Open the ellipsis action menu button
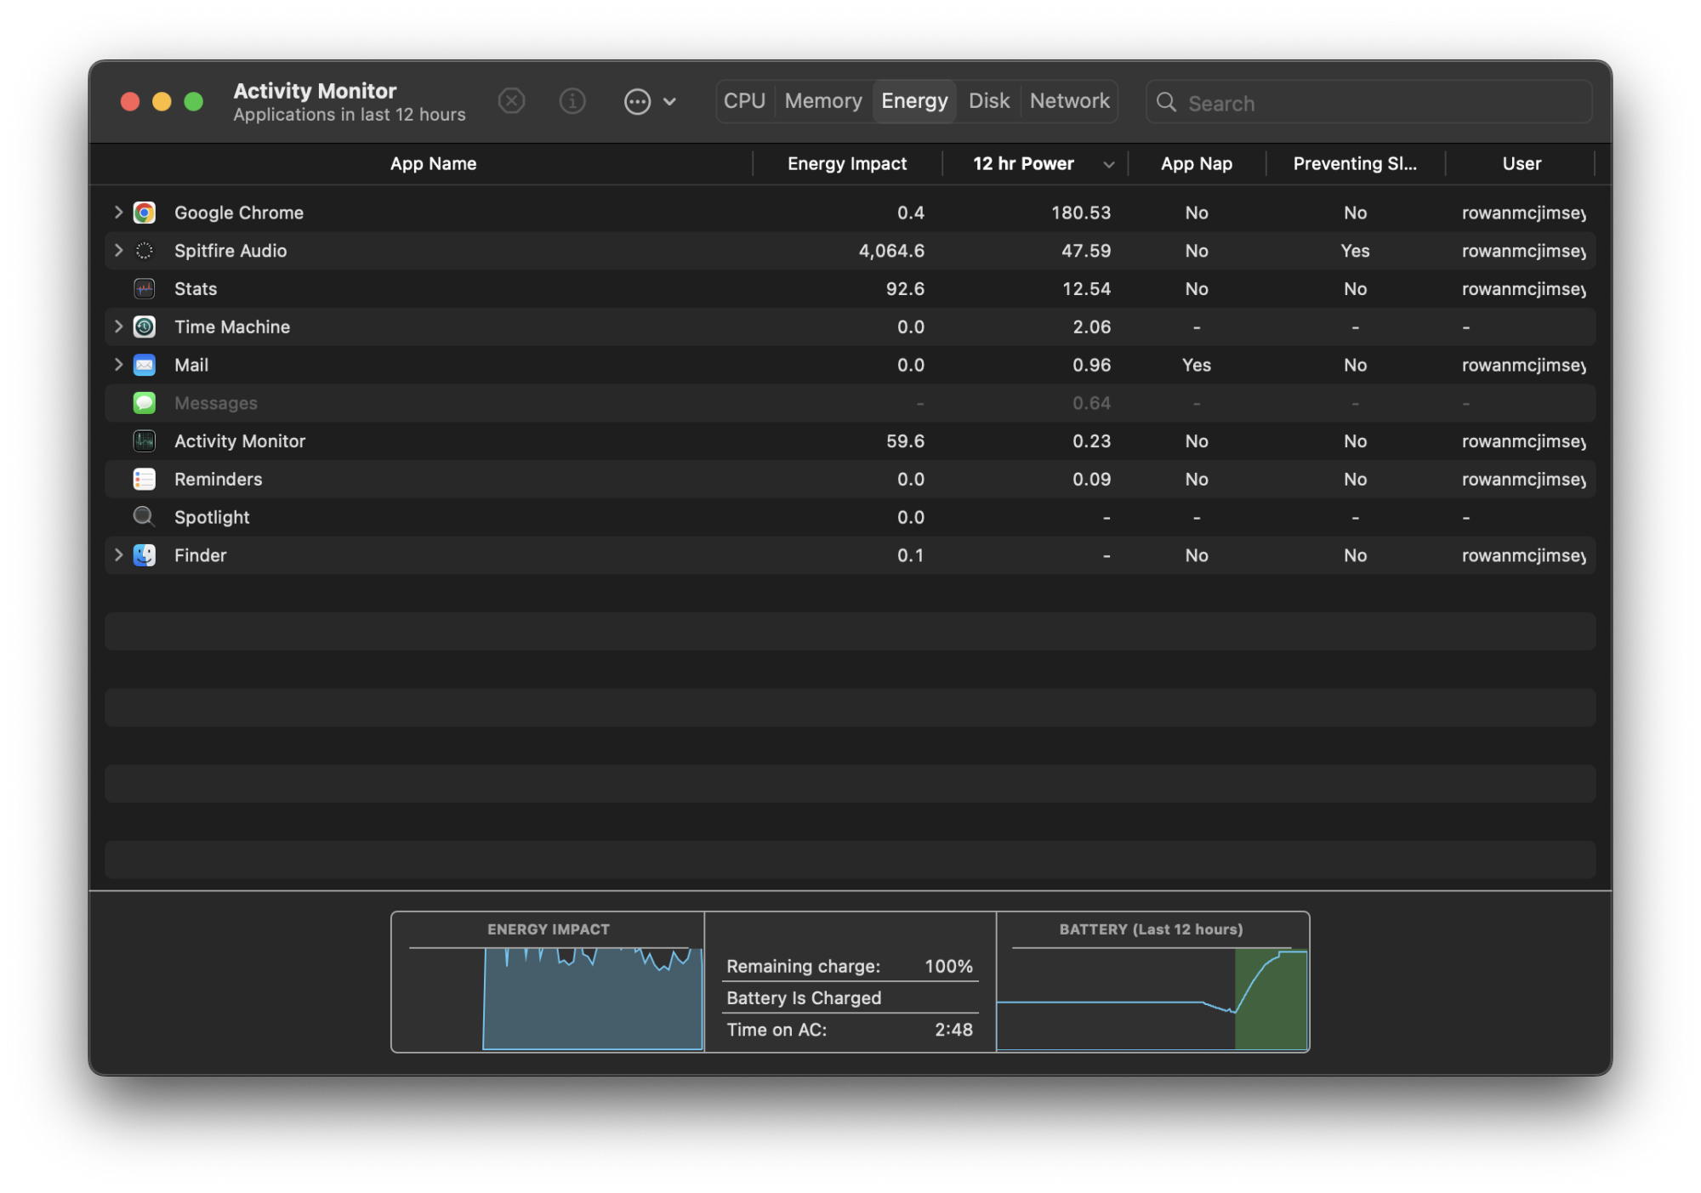 638,102
